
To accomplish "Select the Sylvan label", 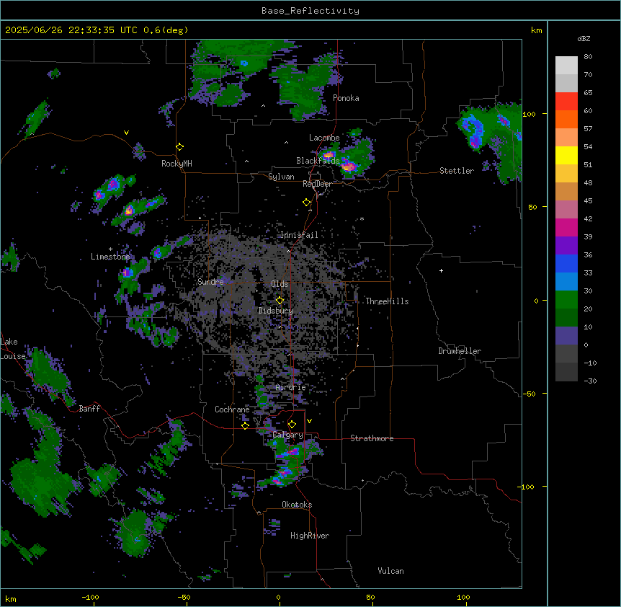I will (281, 177).
